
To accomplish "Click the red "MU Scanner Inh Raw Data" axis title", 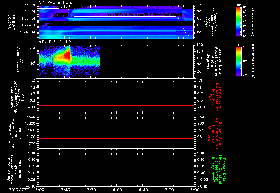I will tap(215, 97).
